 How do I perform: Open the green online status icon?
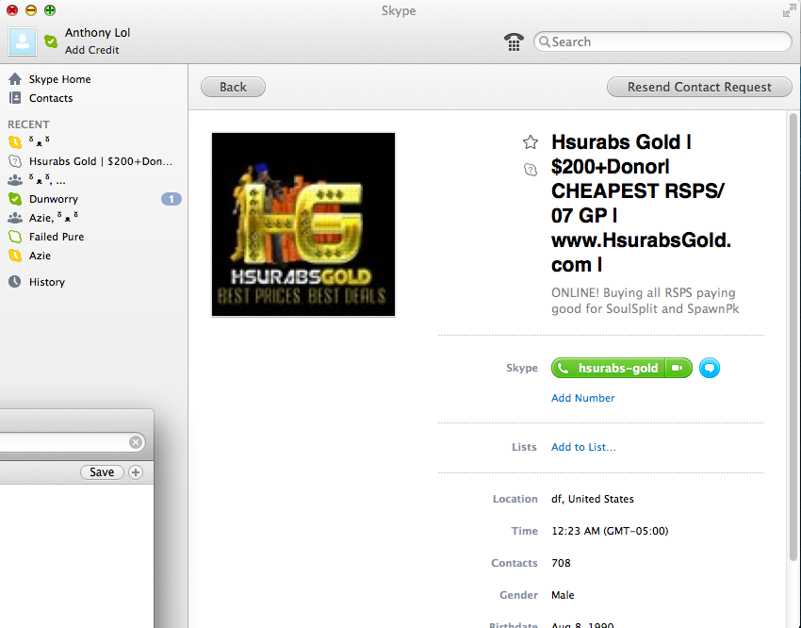tap(51, 41)
